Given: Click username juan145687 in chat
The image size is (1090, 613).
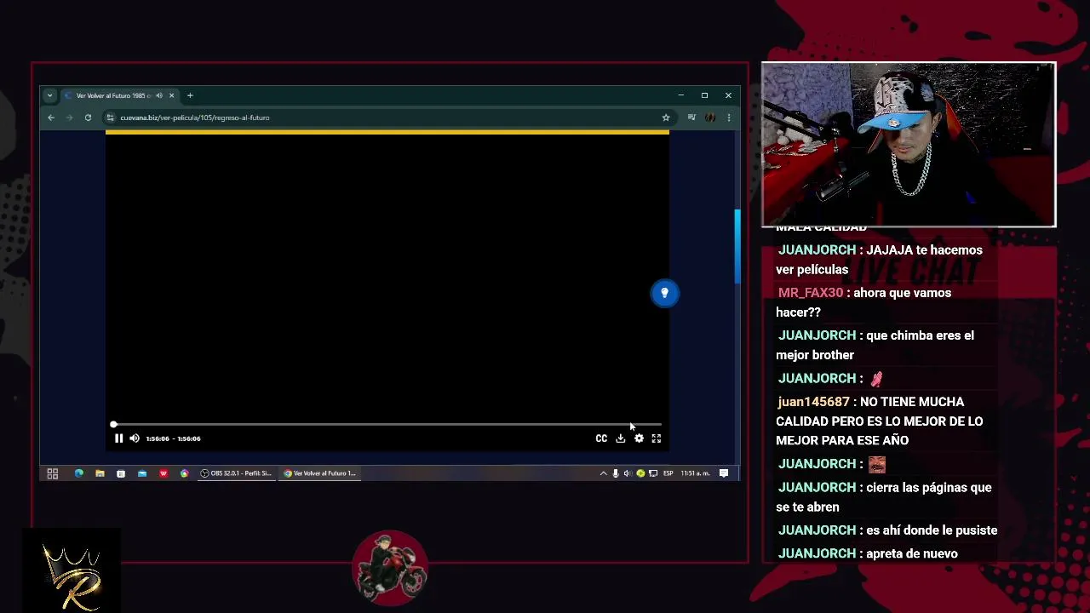Looking at the screenshot, I should point(813,402).
